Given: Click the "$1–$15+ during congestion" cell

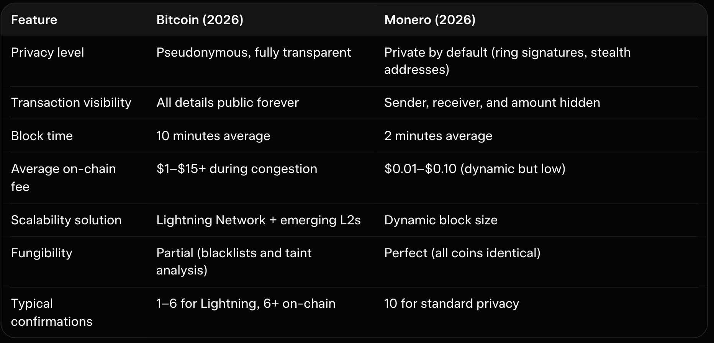Looking at the screenshot, I should point(237,169).
